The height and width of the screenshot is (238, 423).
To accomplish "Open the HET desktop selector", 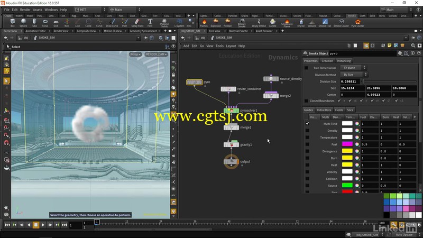I will pyautogui.click(x=90, y=10).
